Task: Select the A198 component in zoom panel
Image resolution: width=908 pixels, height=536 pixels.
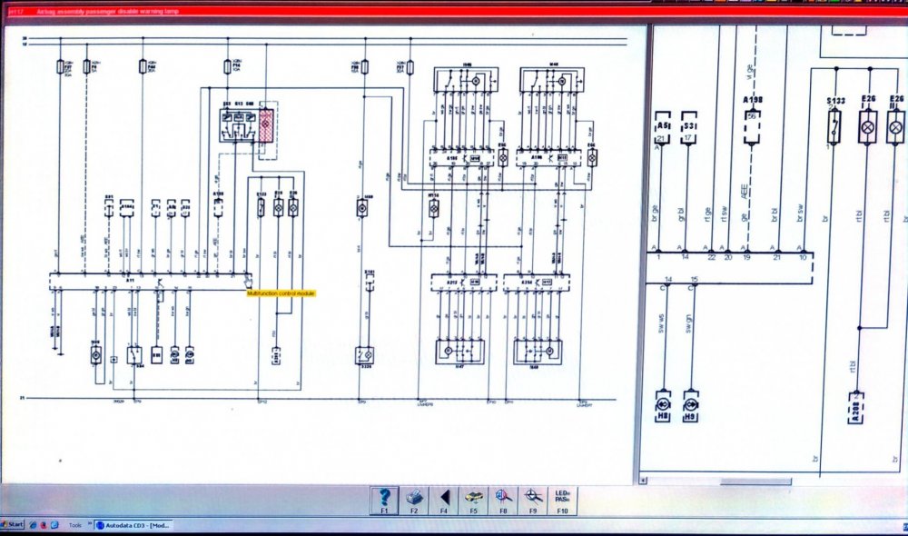Action: [x=751, y=126]
